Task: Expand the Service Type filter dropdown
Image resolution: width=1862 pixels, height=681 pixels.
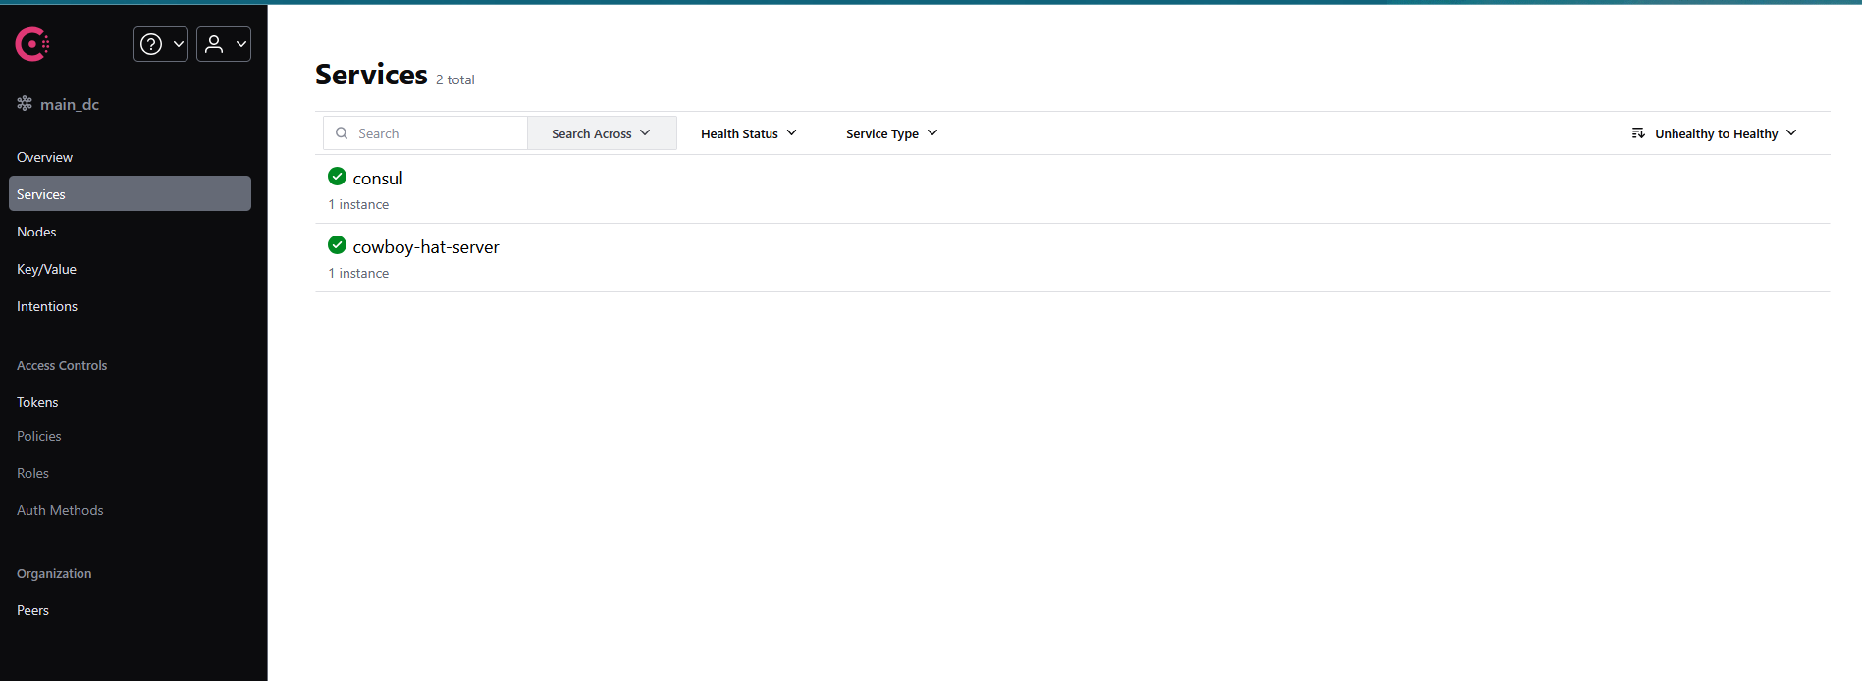Action: tap(891, 133)
